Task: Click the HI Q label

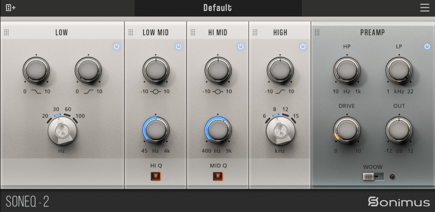Action: [156, 166]
